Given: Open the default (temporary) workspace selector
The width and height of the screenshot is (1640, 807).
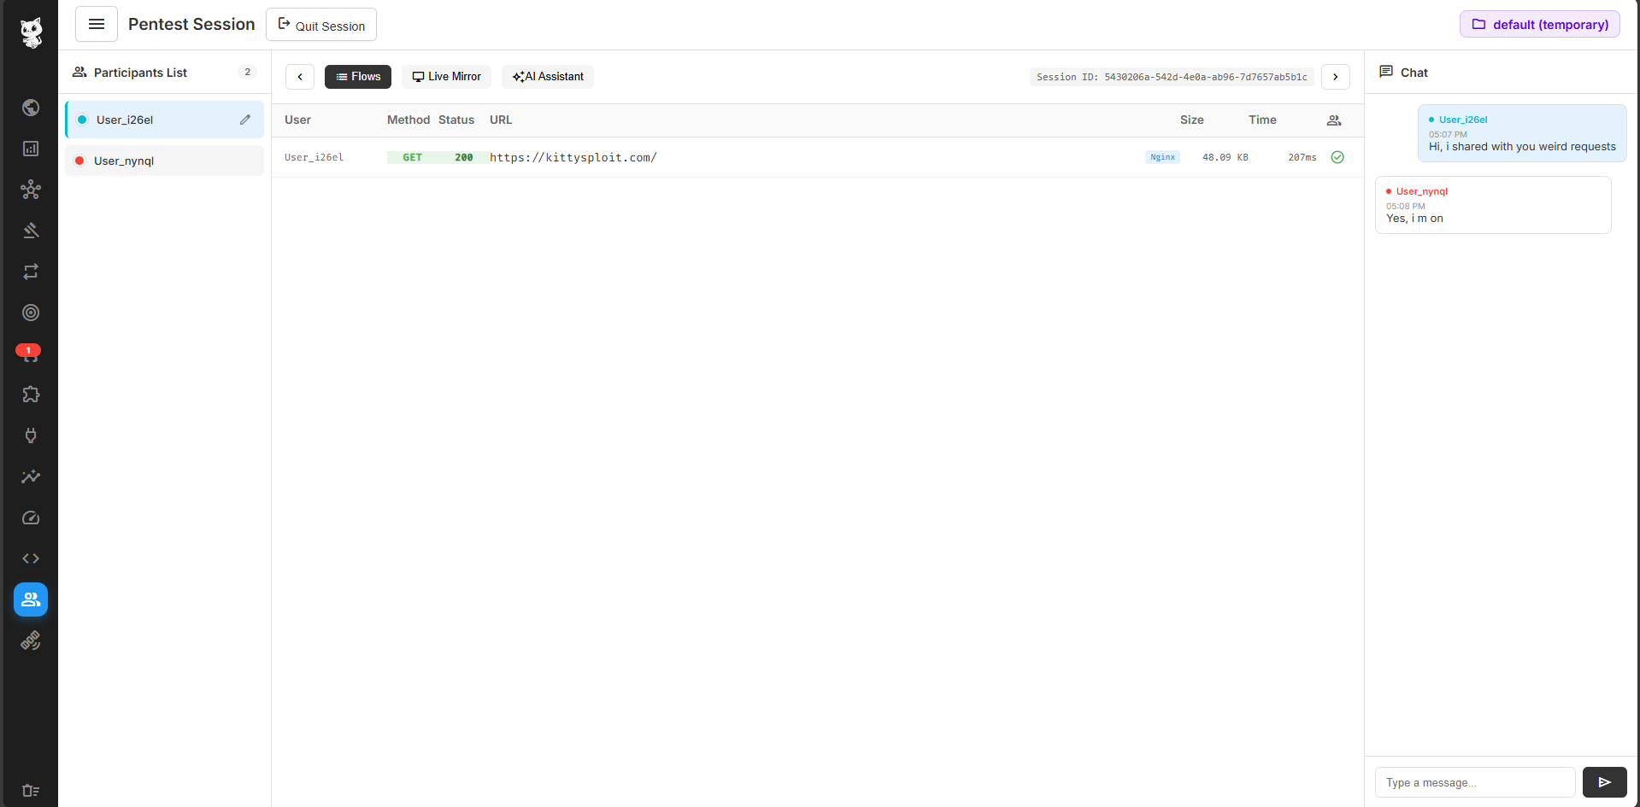Looking at the screenshot, I should [x=1538, y=24].
